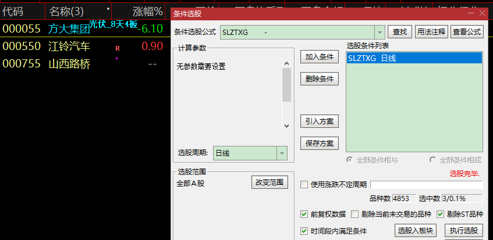This screenshot has height=240, width=493.
Task: Select 全部条件相与 radio button
Action: pos(349,160)
